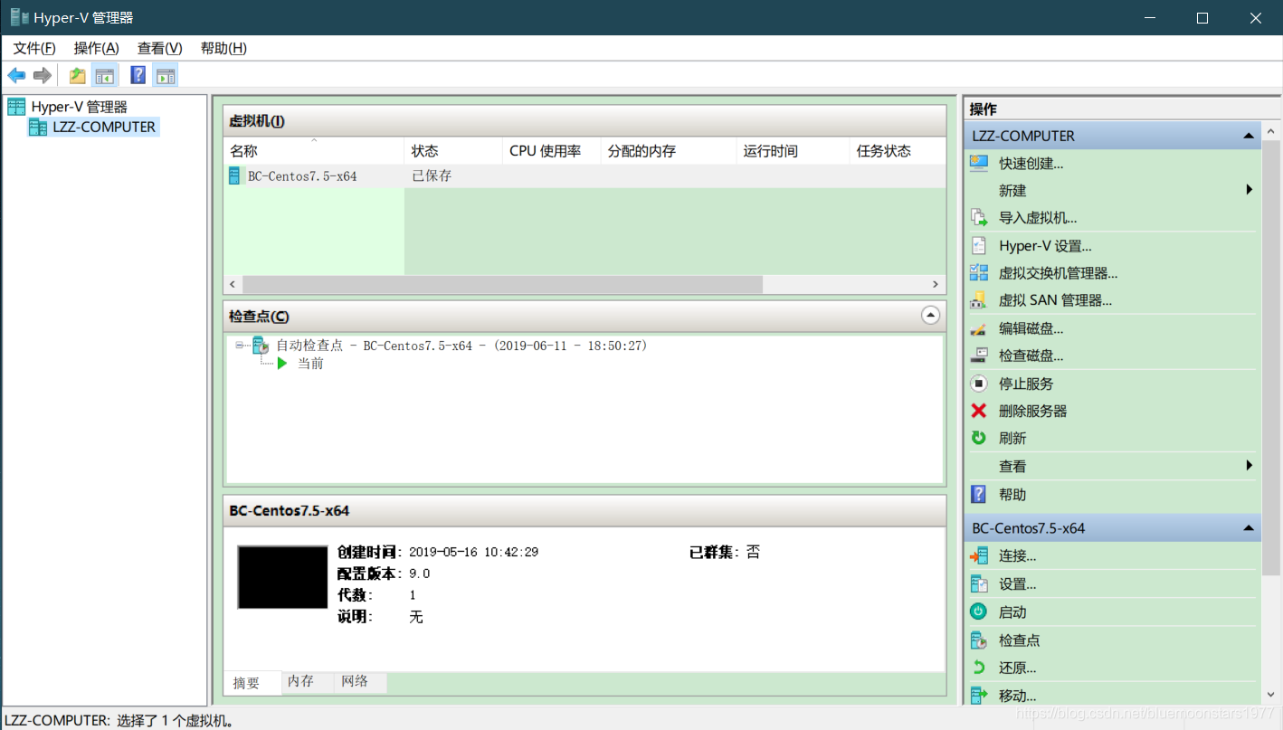Collapse the BC-Centos7.5-x64 actions section
Image resolution: width=1283 pixels, height=730 pixels.
click(1249, 528)
